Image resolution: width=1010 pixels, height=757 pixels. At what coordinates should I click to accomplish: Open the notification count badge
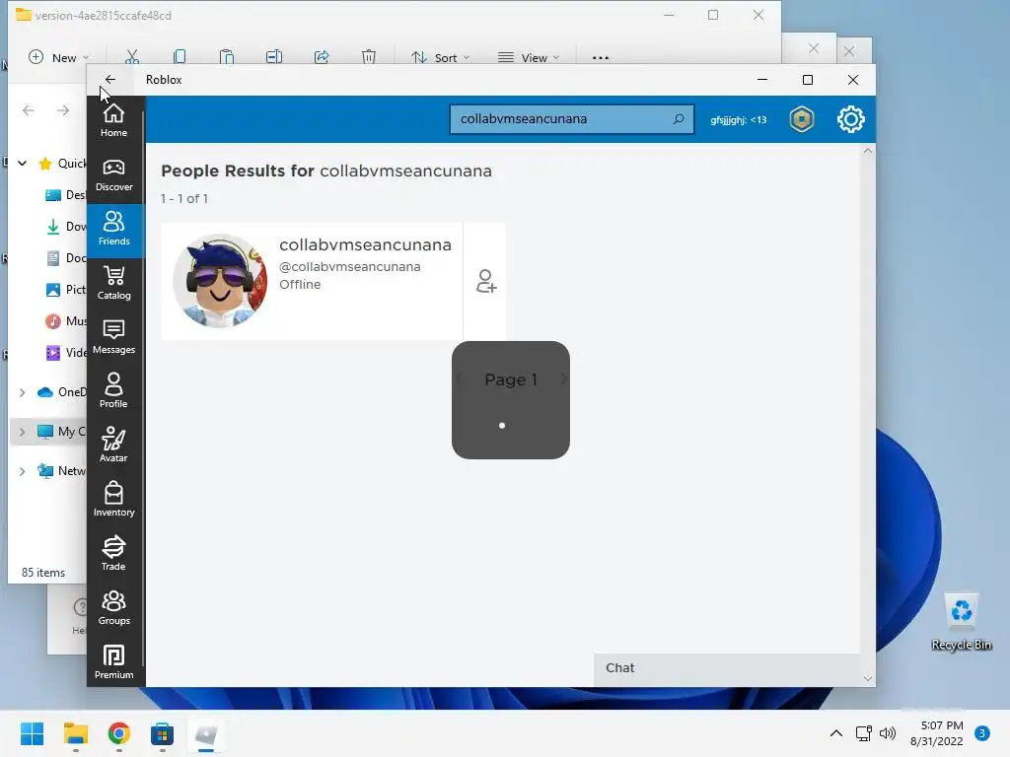[x=982, y=733]
